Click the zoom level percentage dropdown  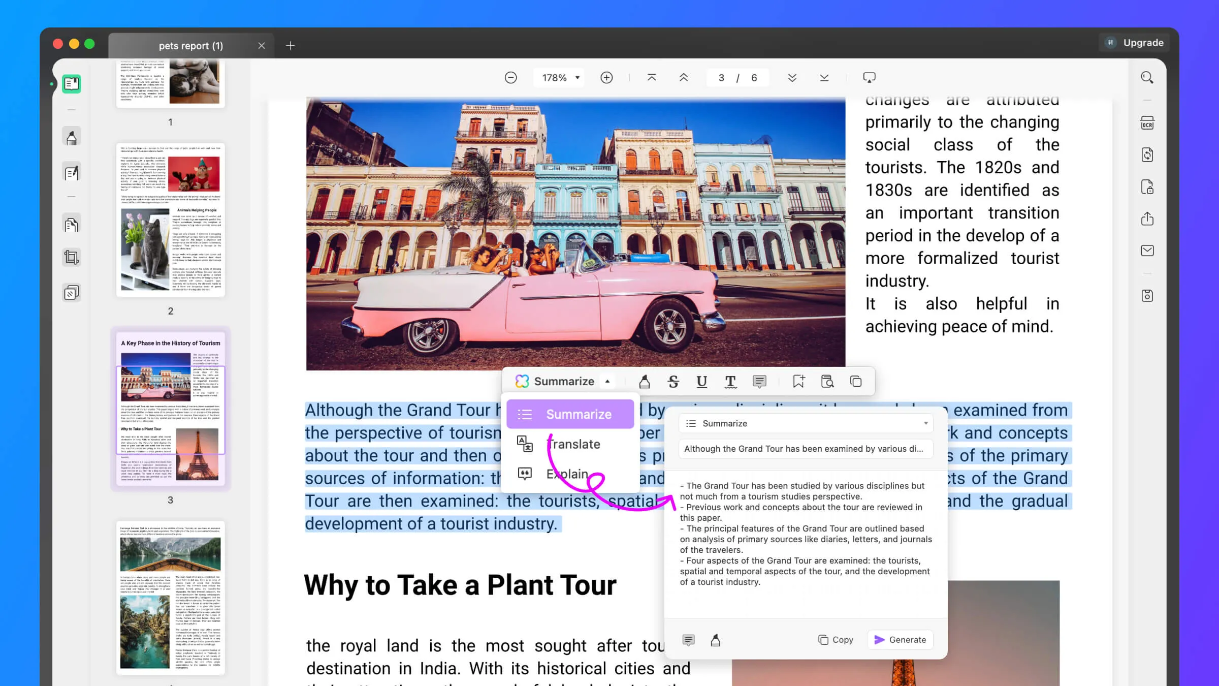tap(559, 77)
